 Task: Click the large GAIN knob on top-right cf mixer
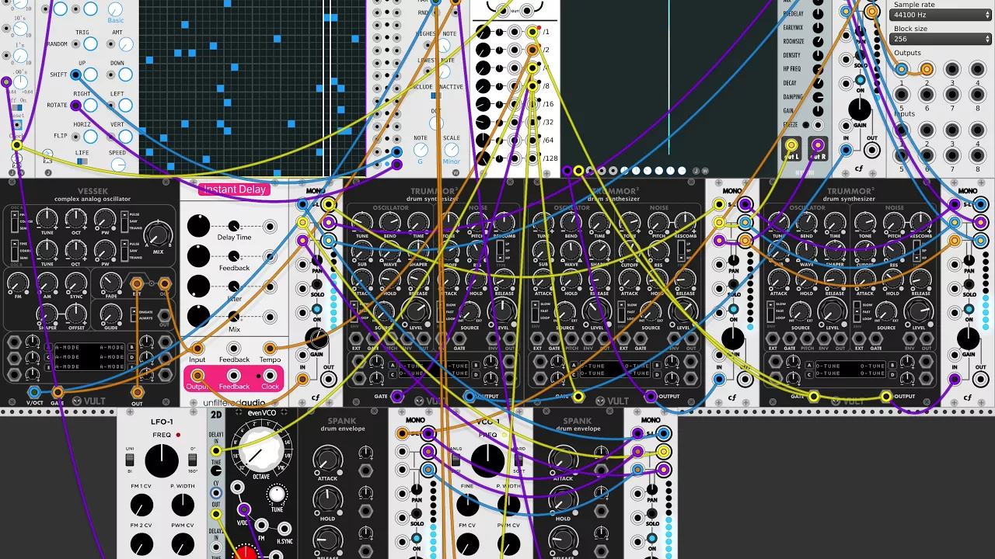[860, 108]
